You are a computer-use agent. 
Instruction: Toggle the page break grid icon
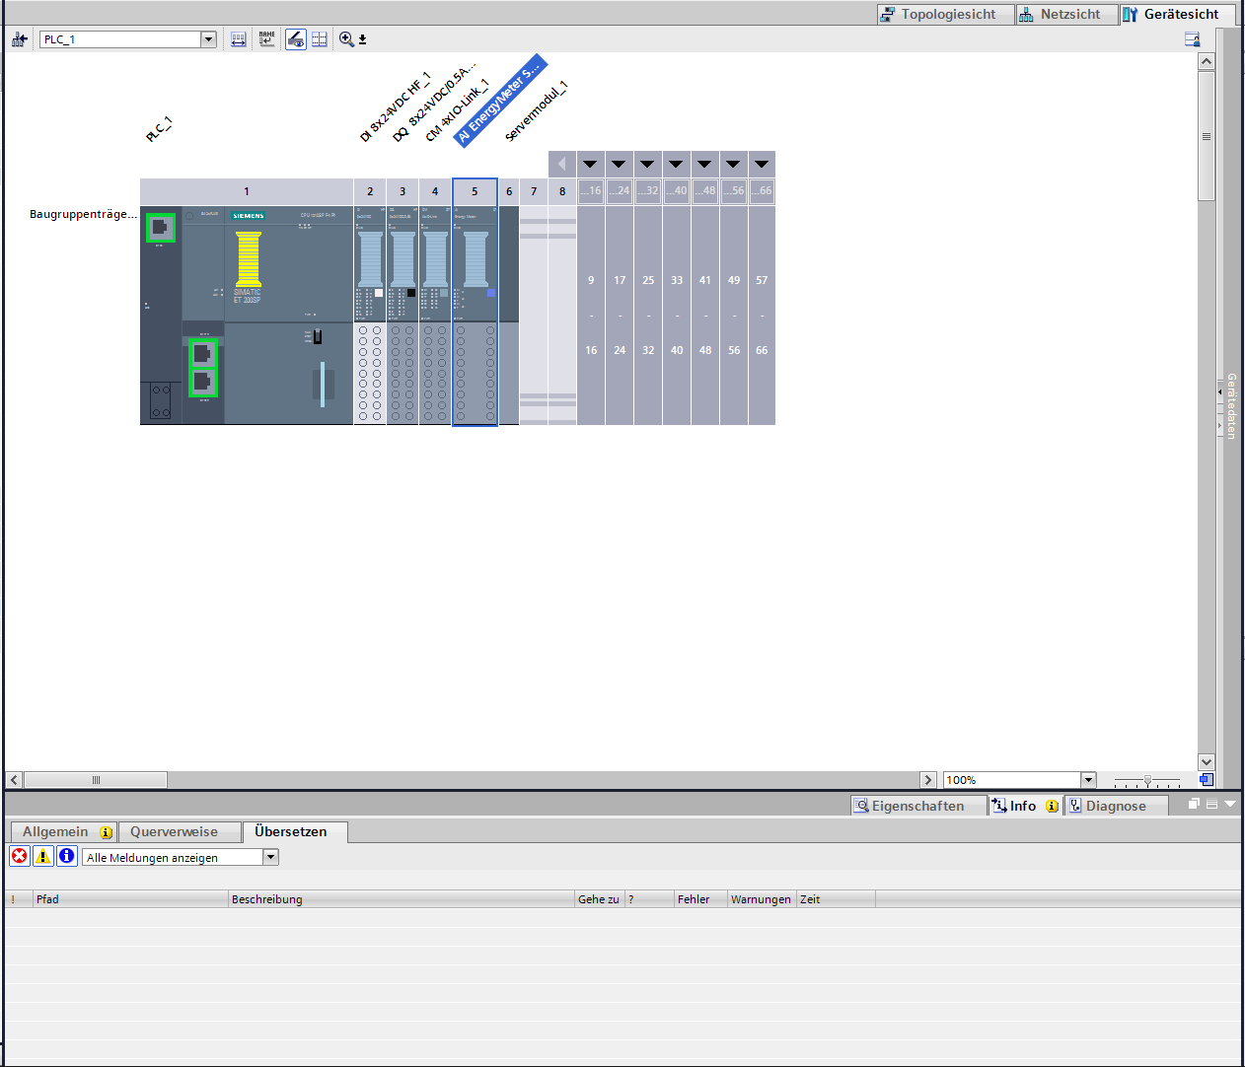point(320,39)
